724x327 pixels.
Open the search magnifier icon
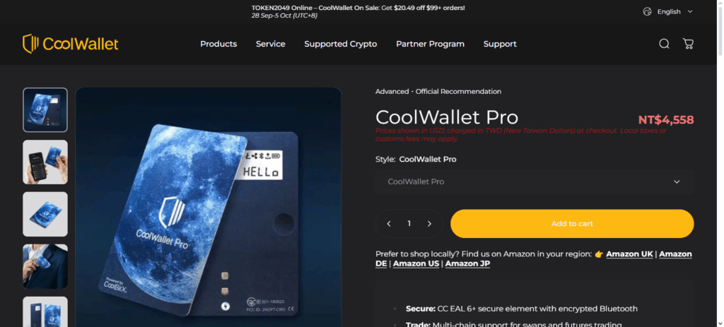664,44
